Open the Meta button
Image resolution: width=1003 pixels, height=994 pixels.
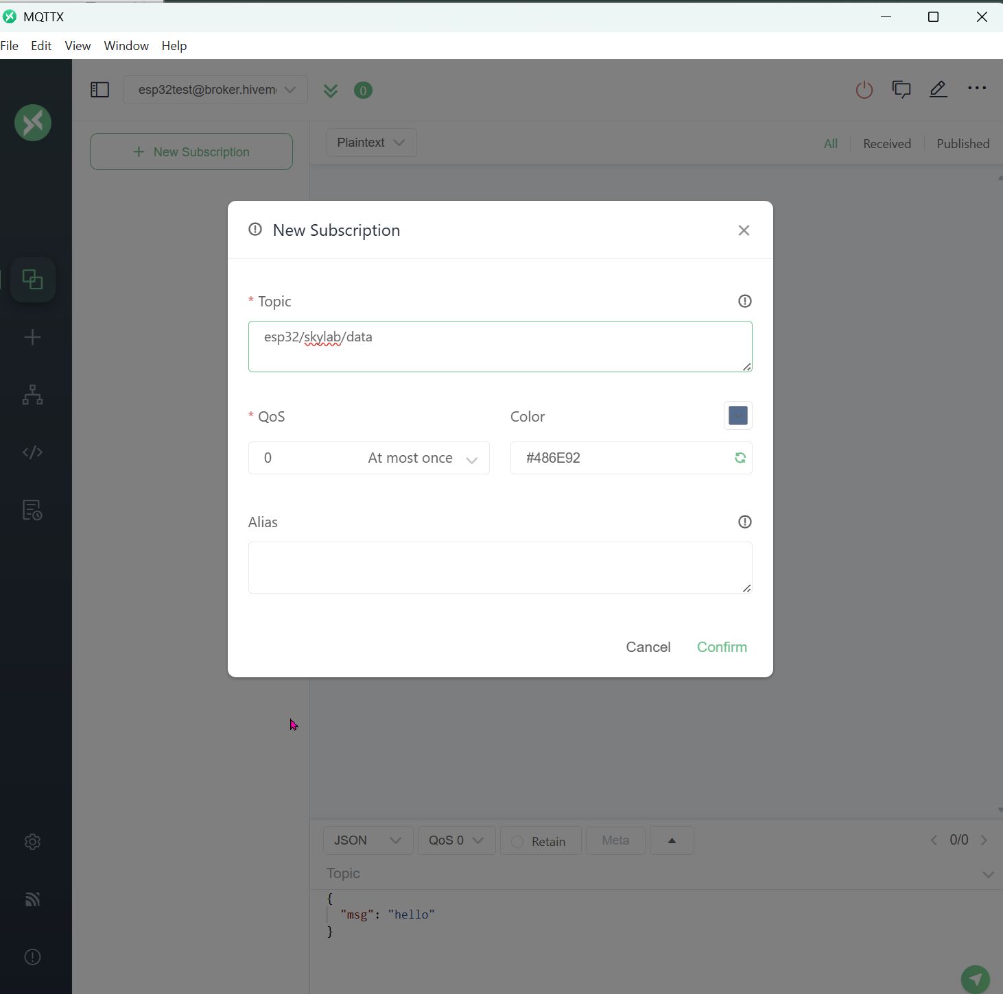click(x=615, y=840)
